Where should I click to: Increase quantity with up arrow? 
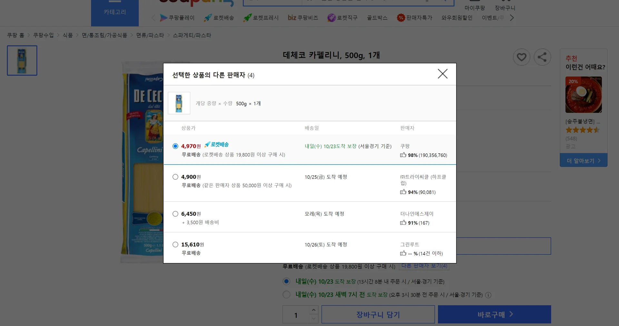point(313,310)
